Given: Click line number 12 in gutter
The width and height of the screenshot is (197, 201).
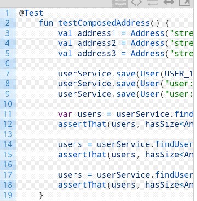Looking at the screenshot, I should (8, 124).
